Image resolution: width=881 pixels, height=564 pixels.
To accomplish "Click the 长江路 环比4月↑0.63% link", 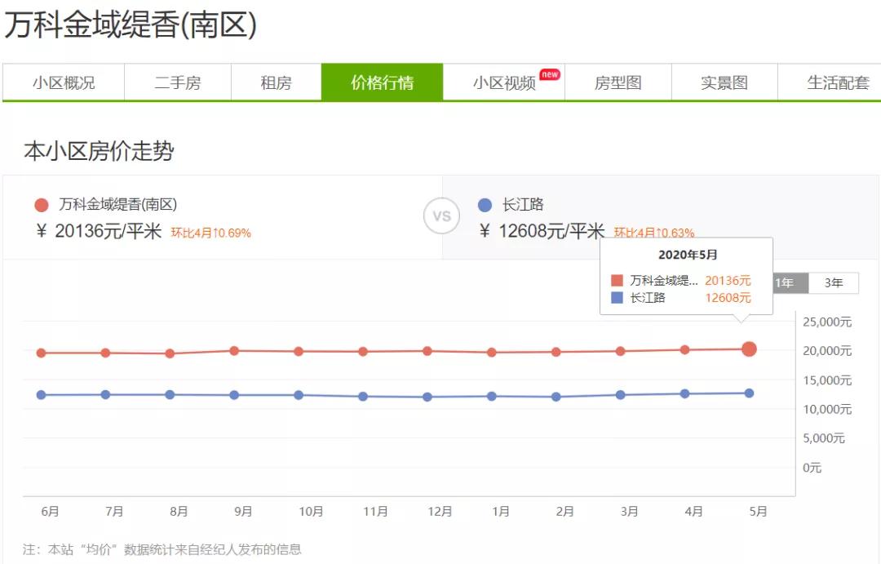I will 653,233.
